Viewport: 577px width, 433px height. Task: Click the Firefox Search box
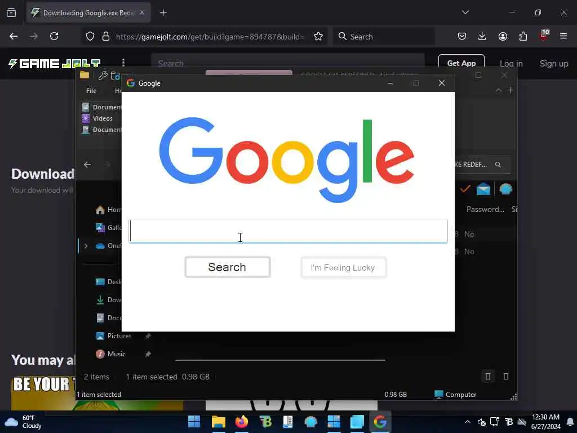click(x=384, y=37)
